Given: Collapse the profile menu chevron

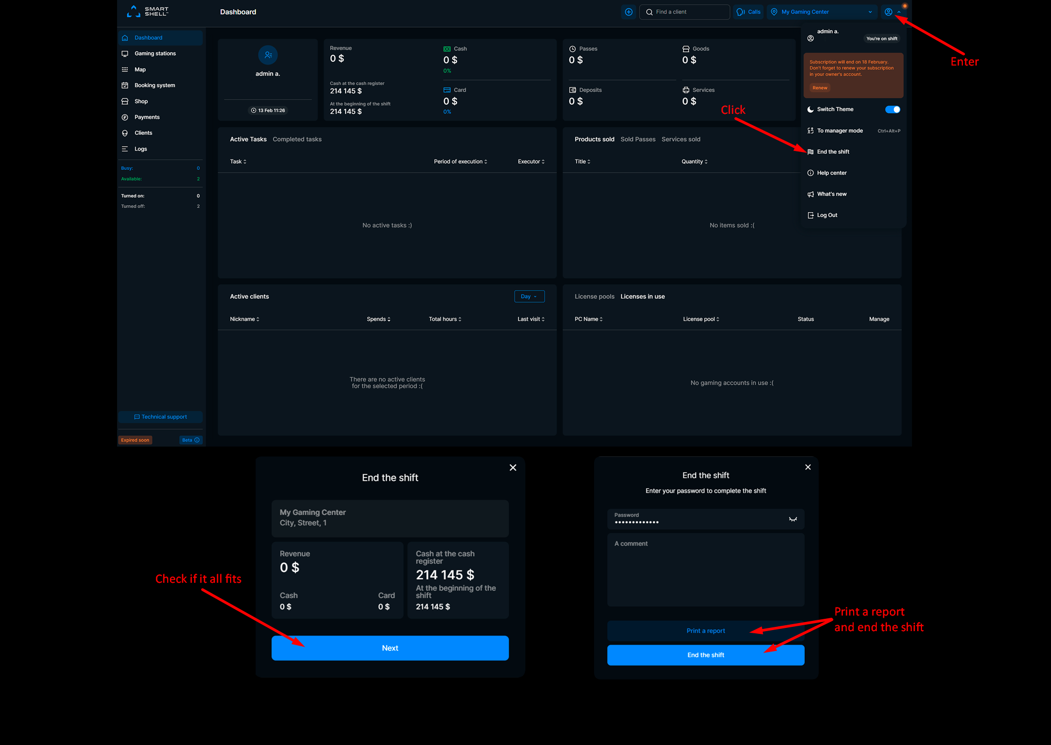Looking at the screenshot, I should click(x=899, y=12).
